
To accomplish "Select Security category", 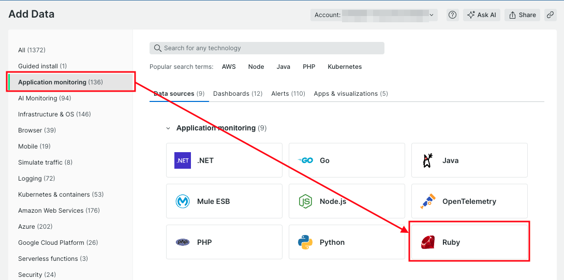I will click(37, 275).
